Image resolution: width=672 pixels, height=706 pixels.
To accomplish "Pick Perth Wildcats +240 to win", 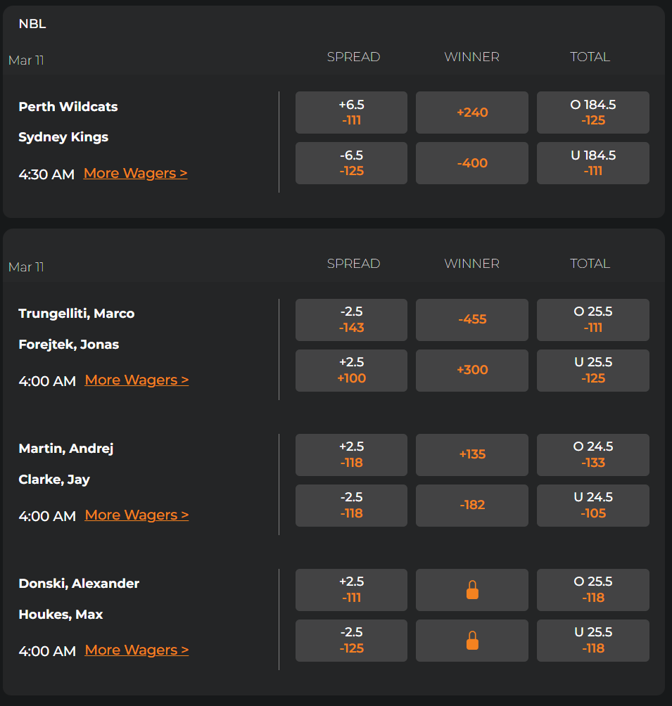I will pyautogui.click(x=471, y=113).
